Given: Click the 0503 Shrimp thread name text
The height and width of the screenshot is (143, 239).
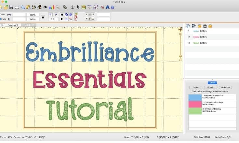Looking at the screenshot, I should 208,105.
